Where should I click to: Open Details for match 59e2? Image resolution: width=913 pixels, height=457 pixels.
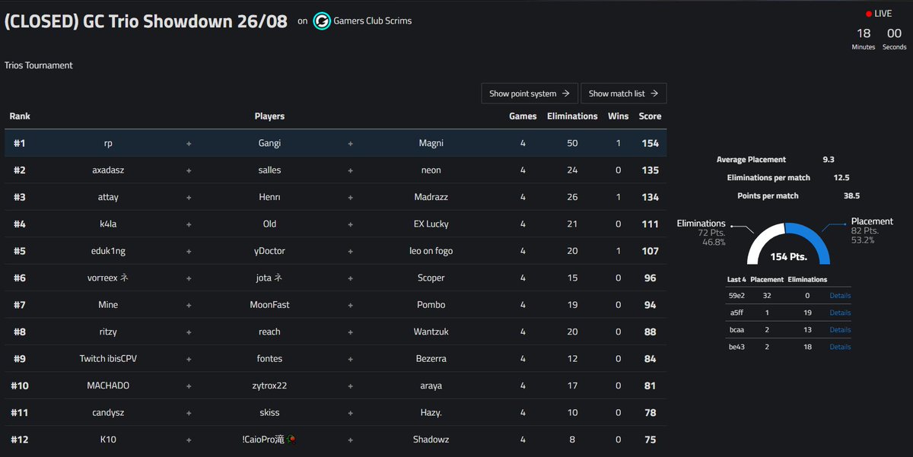pyautogui.click(x=839, y=295)
